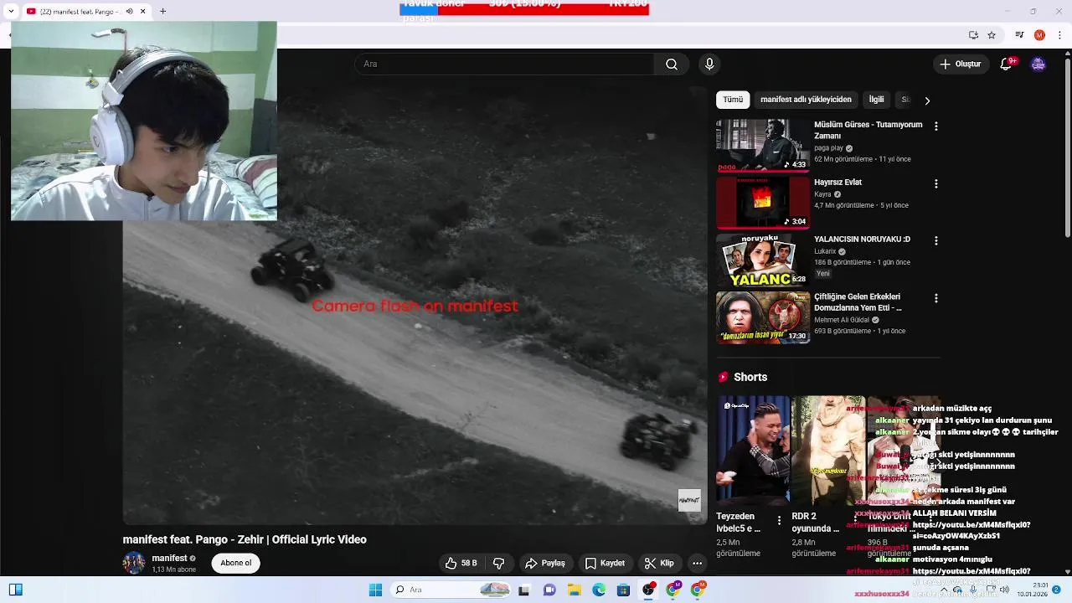The width and height of the screenshot is (1072, 603).
Task: Close the manifest feat. Pango tab
Action: click(142, 11)
